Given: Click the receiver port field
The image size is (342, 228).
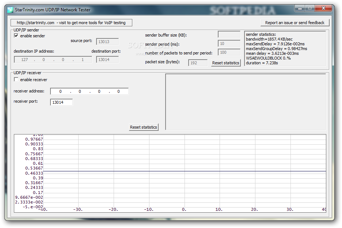Looking at the screenshot, I should [x=61, y=102].
